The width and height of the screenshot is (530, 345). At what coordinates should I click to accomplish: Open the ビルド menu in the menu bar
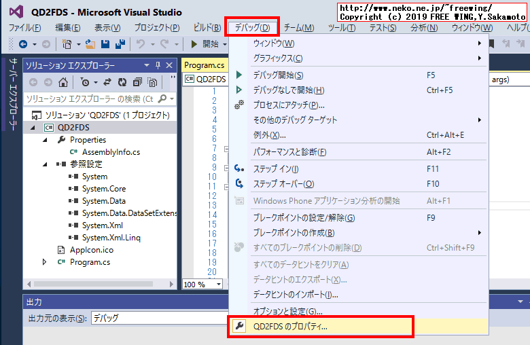click(206, 28)
